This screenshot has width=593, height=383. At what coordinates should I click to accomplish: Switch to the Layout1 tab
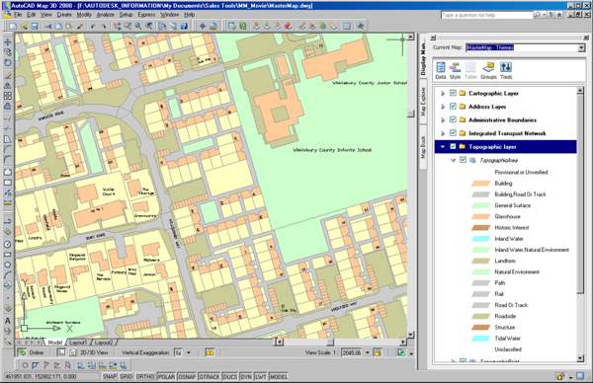78,343
